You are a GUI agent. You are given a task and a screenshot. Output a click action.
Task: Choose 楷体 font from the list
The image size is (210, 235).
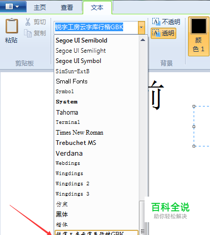click(x=97, y=225)
